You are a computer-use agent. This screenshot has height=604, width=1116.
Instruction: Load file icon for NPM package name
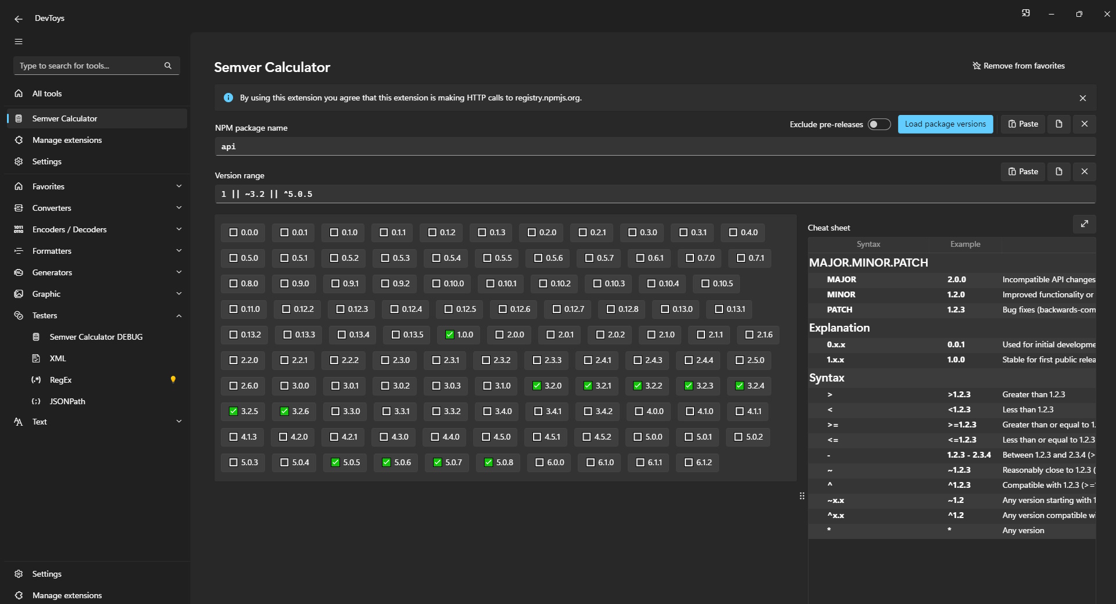coord(1059,124)
